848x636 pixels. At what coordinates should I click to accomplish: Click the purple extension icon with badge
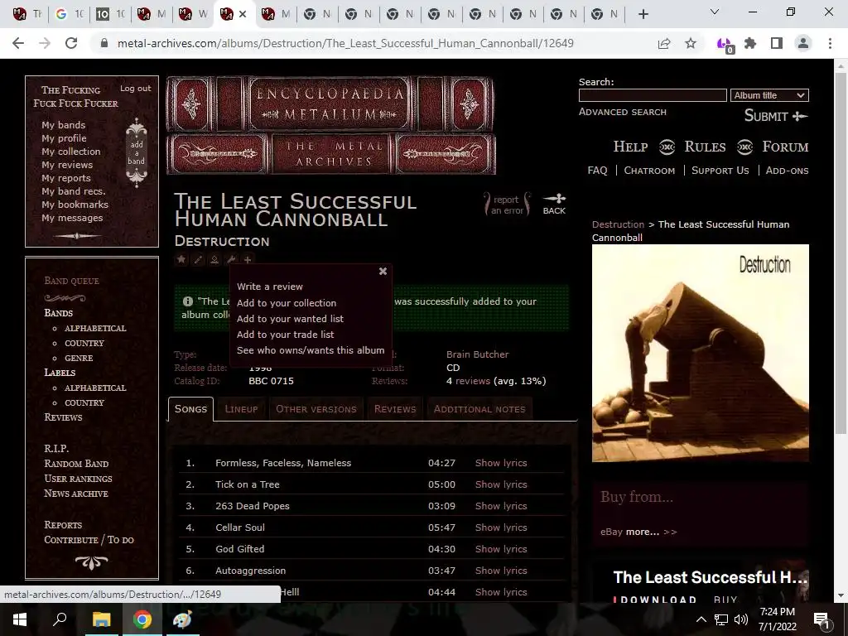coord(724,45)
